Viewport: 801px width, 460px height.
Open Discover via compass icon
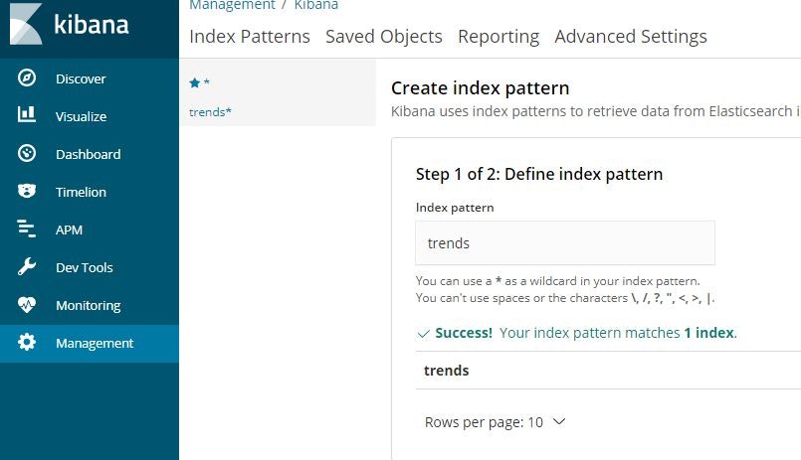pyautogui.click(x=27, y=78)
